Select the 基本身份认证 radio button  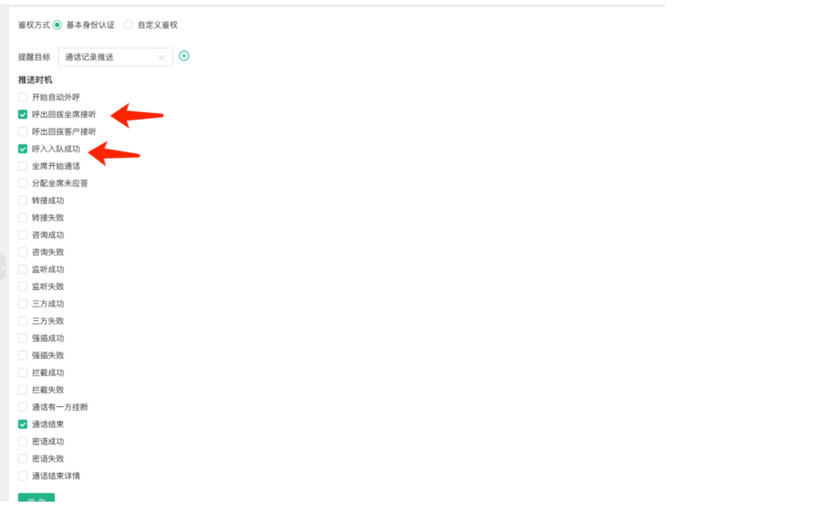(57, 25)
